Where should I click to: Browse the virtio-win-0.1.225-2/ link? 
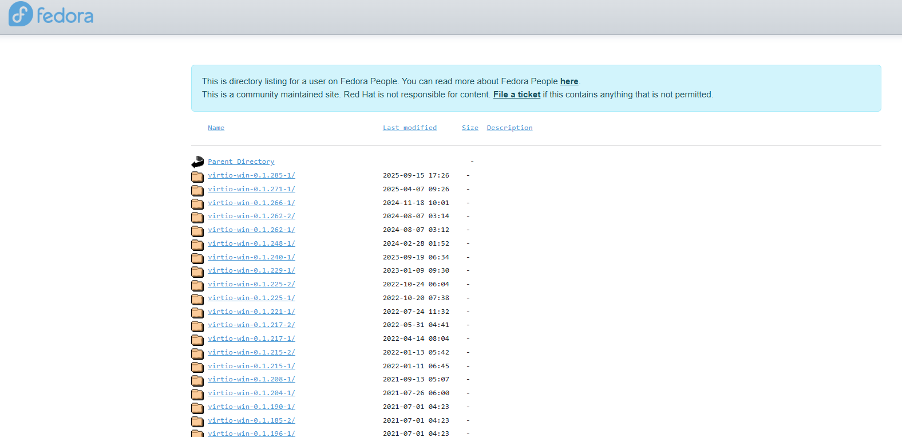pos(251,284)
